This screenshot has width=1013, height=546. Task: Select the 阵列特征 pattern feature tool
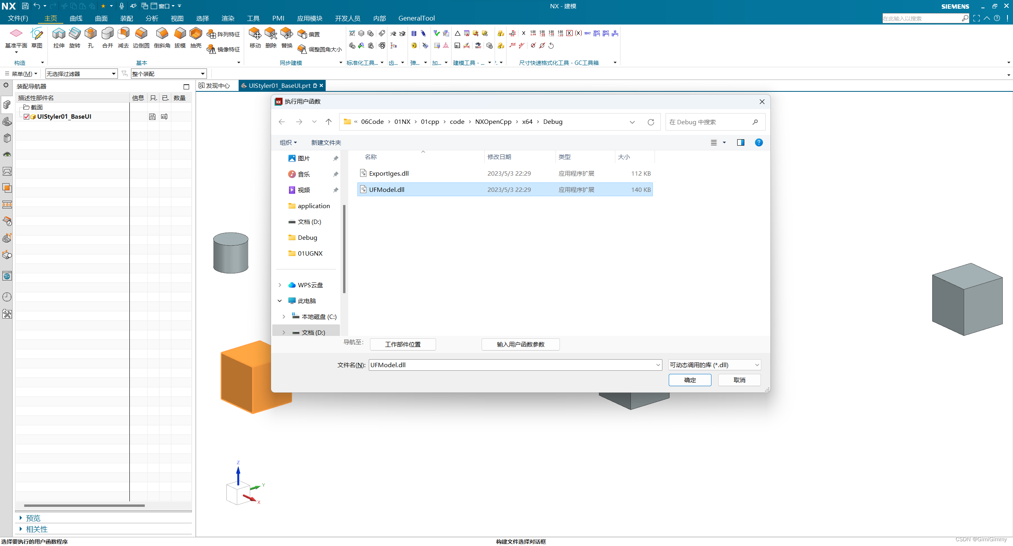coord(224,34)
